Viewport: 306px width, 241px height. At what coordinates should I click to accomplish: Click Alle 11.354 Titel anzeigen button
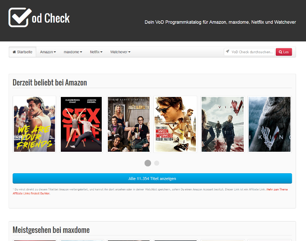click(152, 179)
